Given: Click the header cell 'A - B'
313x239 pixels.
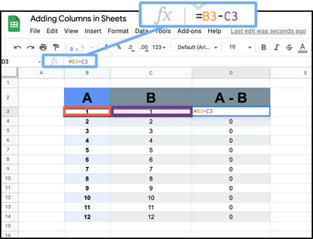Looking at the screenshot, I should (231, 97).
